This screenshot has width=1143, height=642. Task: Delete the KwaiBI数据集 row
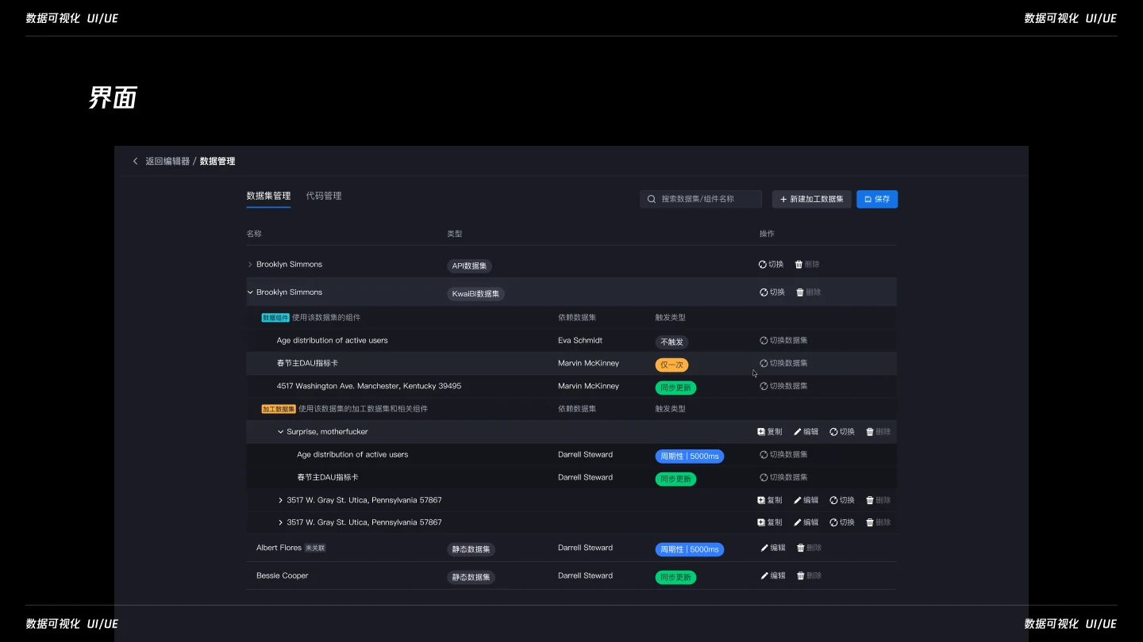coord(809,292)
